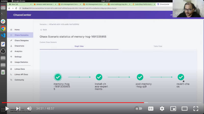Open Litmus Docs link
204x114 pixels.
click(x=20, y=69)
